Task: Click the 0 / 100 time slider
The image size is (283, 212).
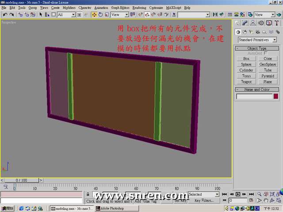Action: click(22, 180)
